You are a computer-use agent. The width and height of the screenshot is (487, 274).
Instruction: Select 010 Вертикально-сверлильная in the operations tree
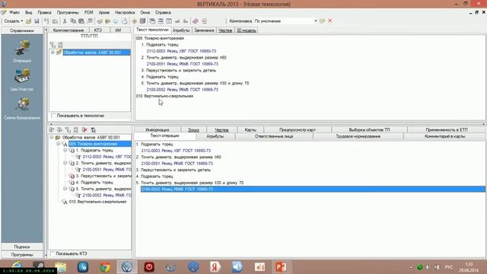(97, 202)
